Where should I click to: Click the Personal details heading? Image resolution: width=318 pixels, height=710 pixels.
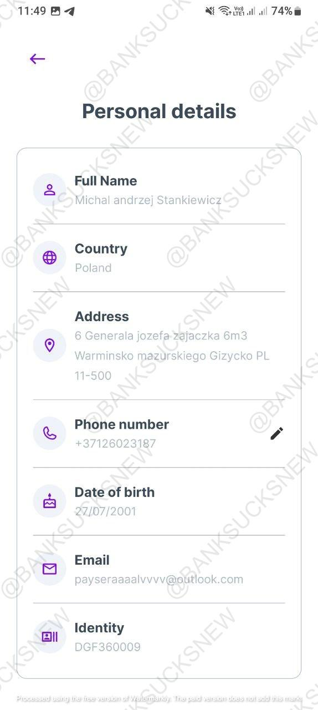159,111
